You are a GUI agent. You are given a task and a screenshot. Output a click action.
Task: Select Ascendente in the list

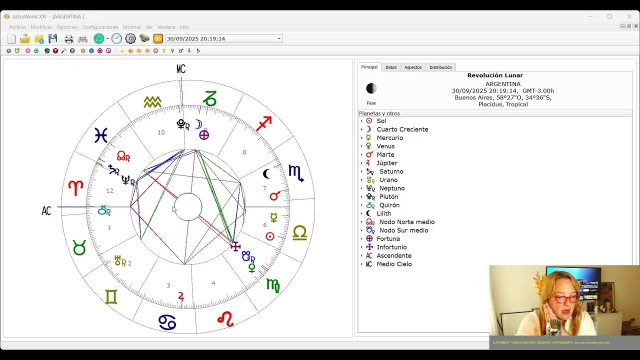pos(394,255)
